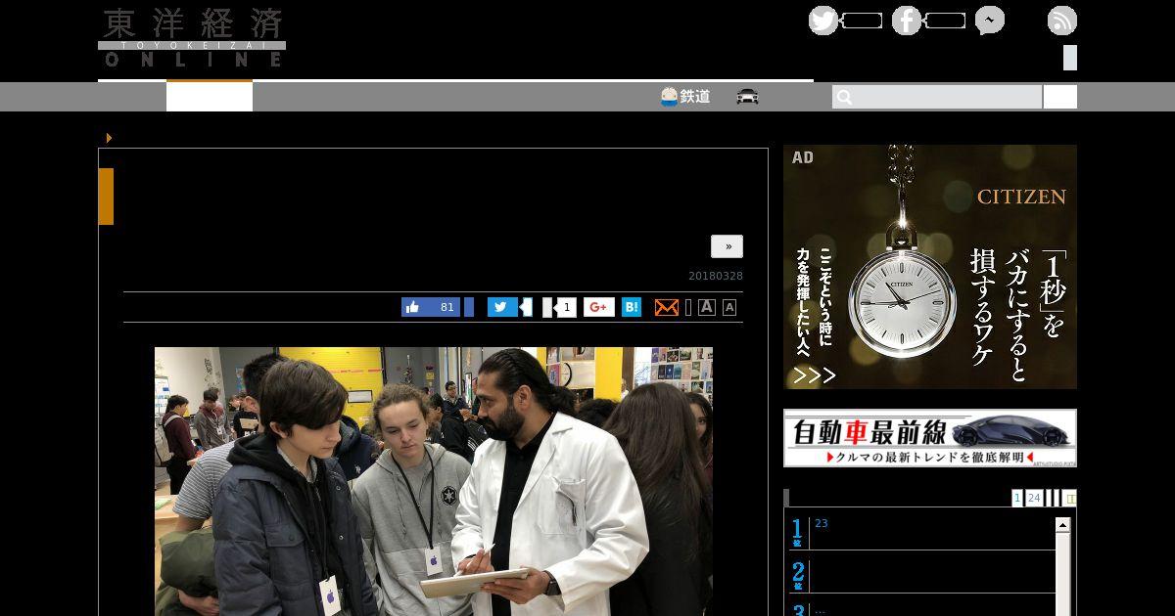Share via Hatena Bookmark B! icon
The height and width of the screenshot is (616, 1175).
632,307
